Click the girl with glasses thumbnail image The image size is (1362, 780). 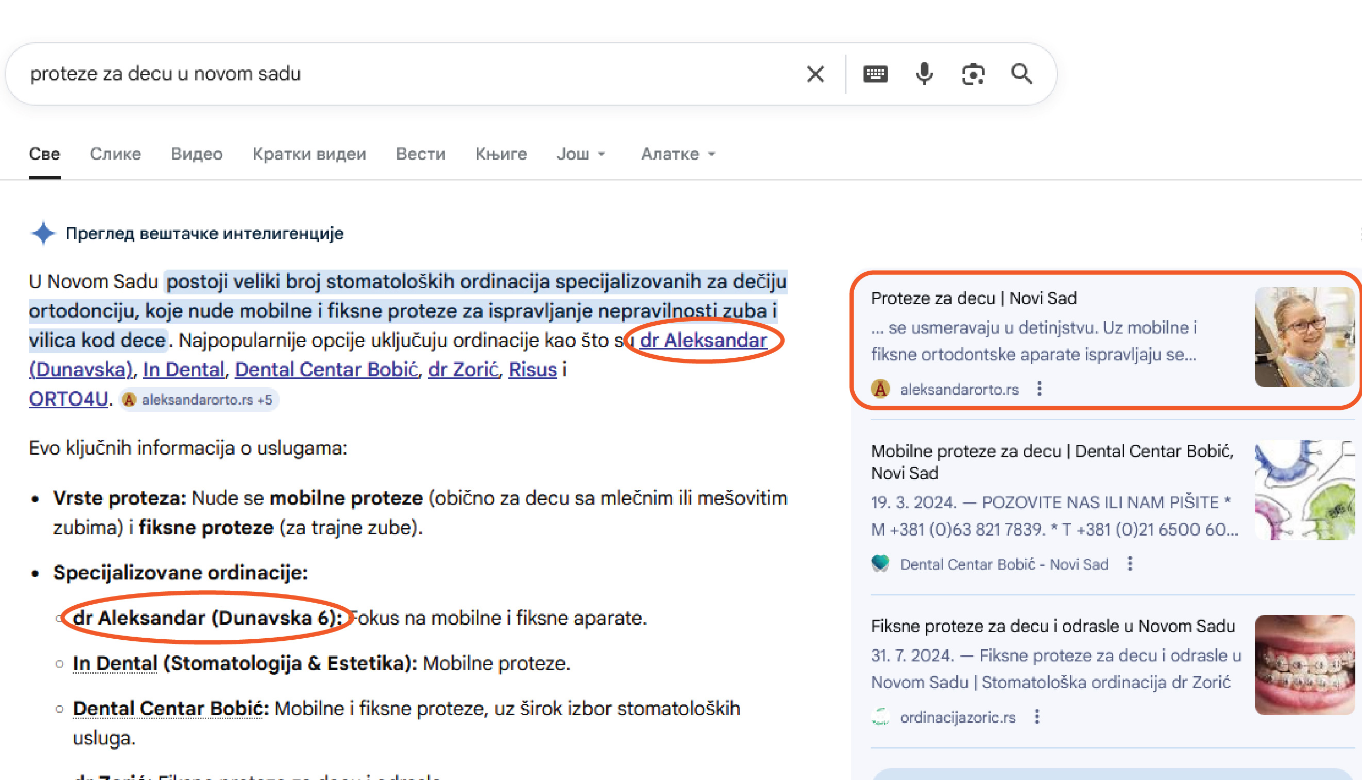(1304, 338)
